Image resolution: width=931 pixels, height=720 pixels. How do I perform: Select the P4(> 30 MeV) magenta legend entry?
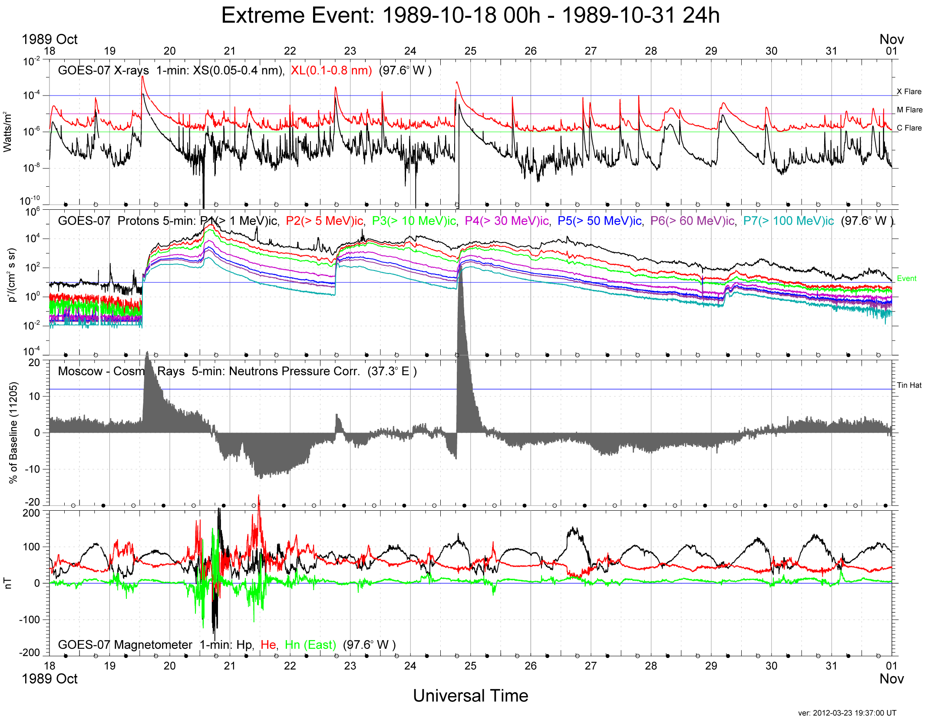pos(506,221)
